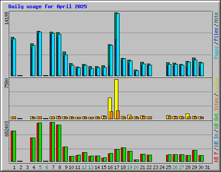Image resolution: width=221 pixels, height=172 pixels.
Task: Click the tallest yellow visits bar for day 17
Action: (116, 99)
